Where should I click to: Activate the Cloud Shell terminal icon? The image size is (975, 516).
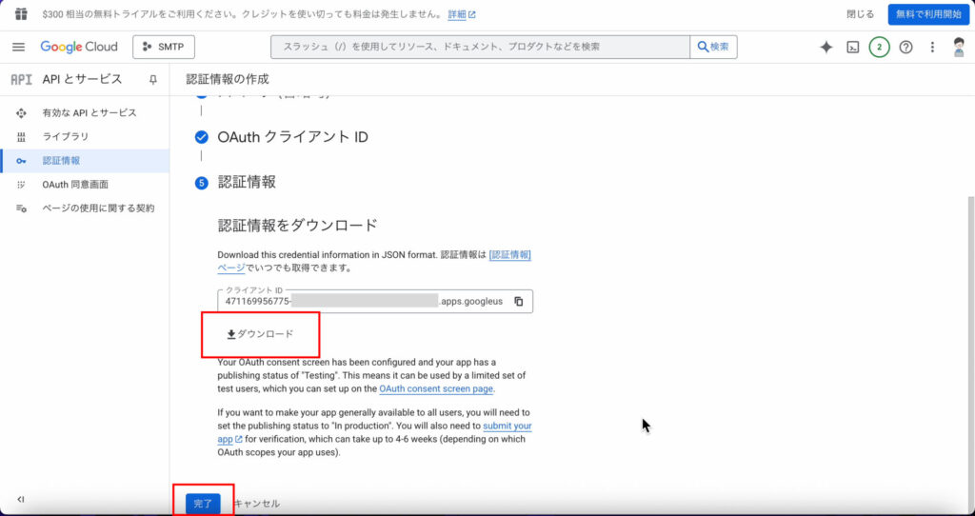click(852, 48)
